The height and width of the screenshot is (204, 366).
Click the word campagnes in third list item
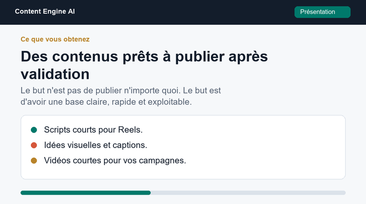click(x=163, y=160)
